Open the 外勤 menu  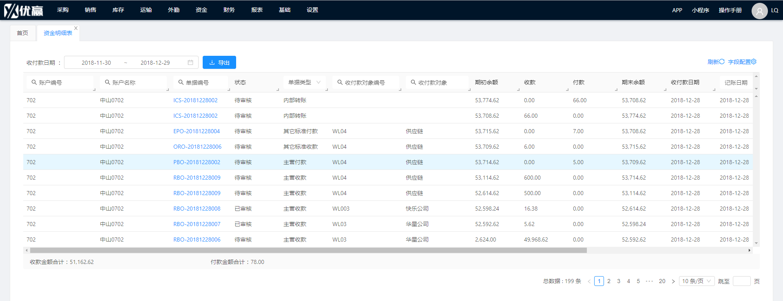(x=174, y=10)
